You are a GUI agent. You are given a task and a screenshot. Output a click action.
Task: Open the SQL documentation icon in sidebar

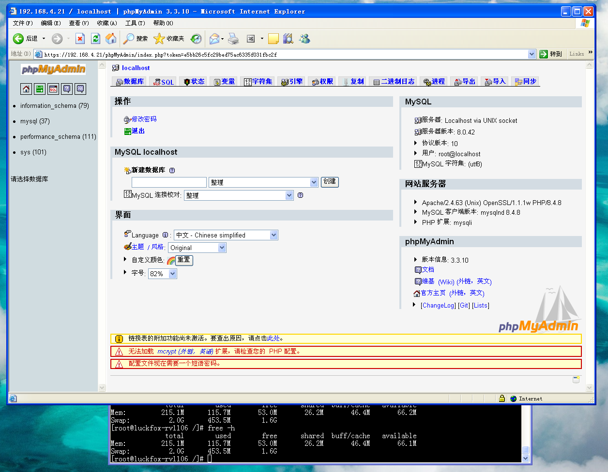coord(80,89)
